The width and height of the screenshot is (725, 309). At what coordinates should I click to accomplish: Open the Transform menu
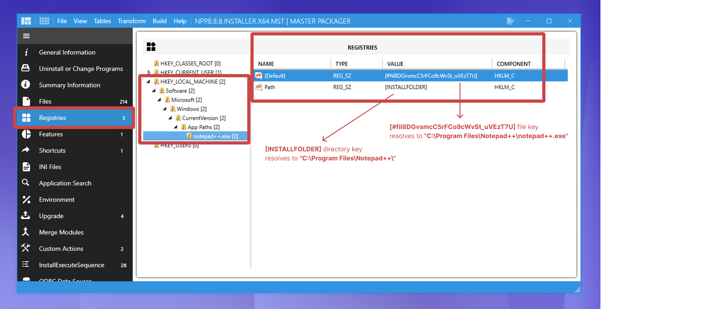131,21
